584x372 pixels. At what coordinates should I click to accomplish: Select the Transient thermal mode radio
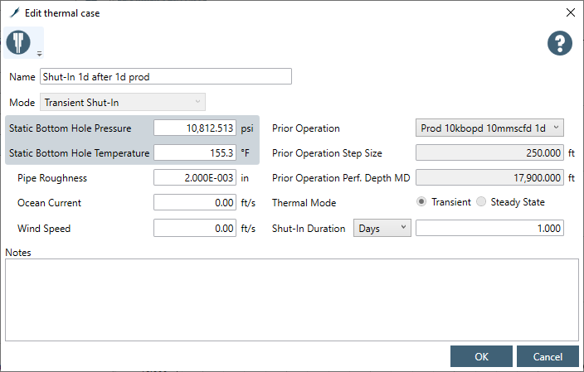tap(422, 202)
